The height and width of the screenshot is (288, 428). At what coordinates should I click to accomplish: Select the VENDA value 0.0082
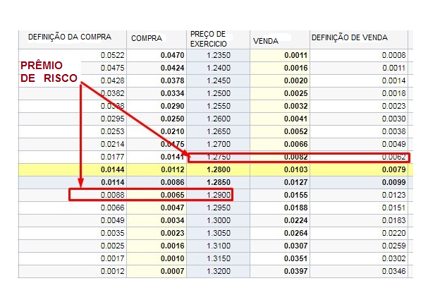click(295, 157)
